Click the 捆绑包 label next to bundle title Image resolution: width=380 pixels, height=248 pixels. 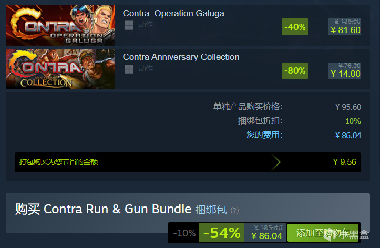pos(211,210)
